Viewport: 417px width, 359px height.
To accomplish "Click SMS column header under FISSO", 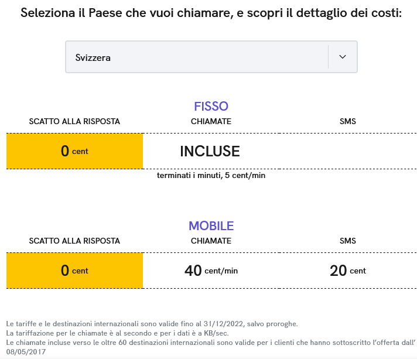I will coord(348,122).
